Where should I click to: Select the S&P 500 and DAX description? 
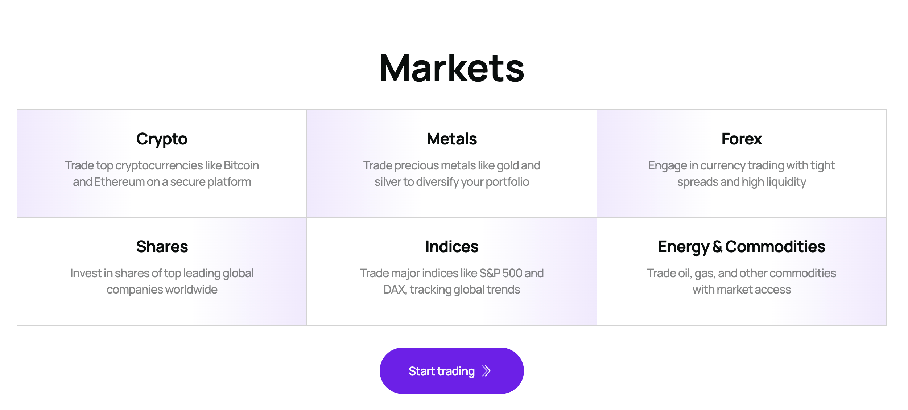[x=452, y=281]
